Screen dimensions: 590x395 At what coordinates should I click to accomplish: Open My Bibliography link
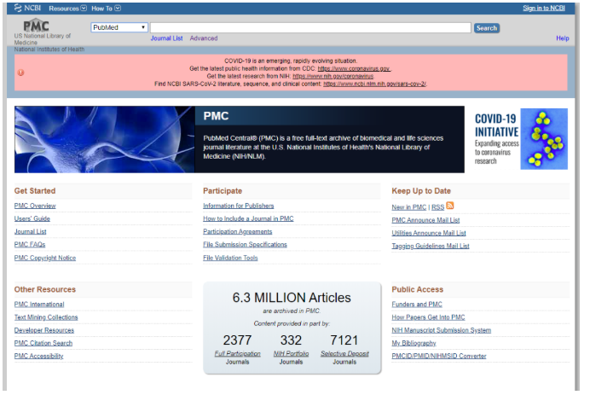click(x=414, y=343)
